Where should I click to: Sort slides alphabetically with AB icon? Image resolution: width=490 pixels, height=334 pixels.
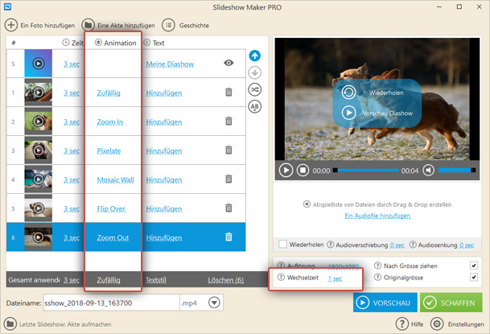(255, 106)
